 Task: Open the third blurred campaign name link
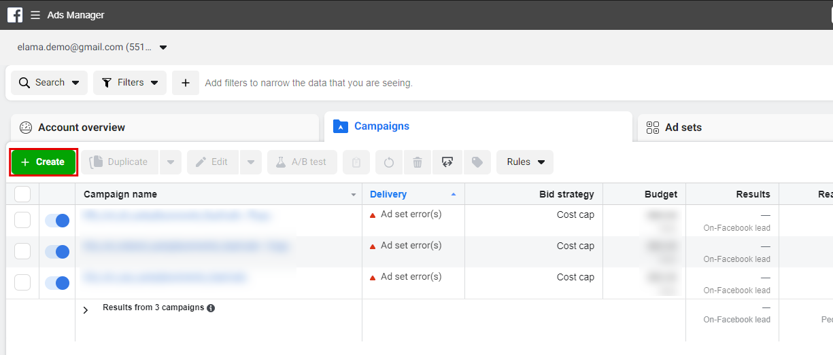[165, 277]
